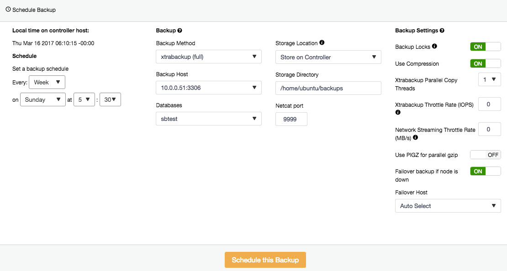Screen dimensions: 507x271
Task: Toggle the Backup Locks switch off
Action: [x=486, y=47]
